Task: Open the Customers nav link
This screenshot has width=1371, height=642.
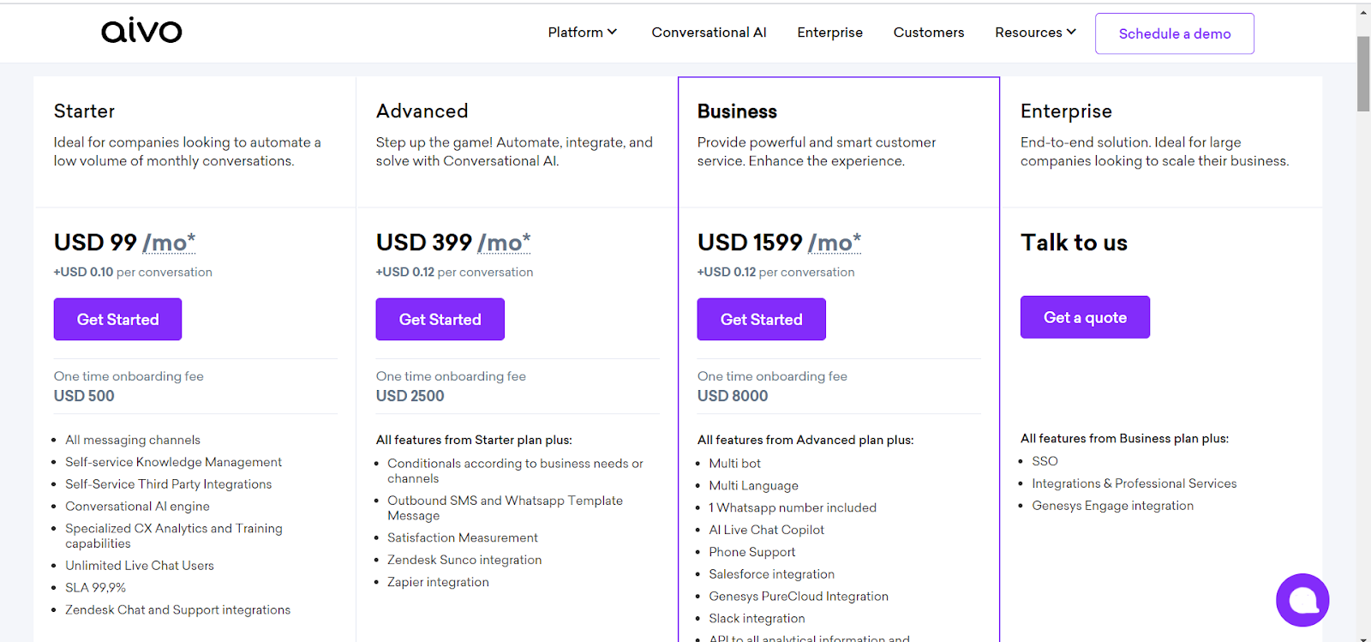Action: 928,33
